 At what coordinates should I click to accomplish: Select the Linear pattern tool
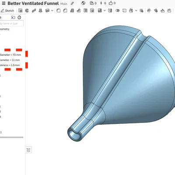[x=100, y=10]
